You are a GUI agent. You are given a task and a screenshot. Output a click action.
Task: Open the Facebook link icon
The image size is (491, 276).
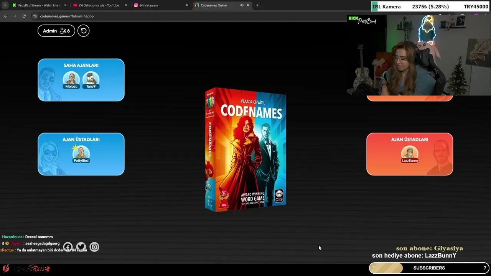coord(68,247)
